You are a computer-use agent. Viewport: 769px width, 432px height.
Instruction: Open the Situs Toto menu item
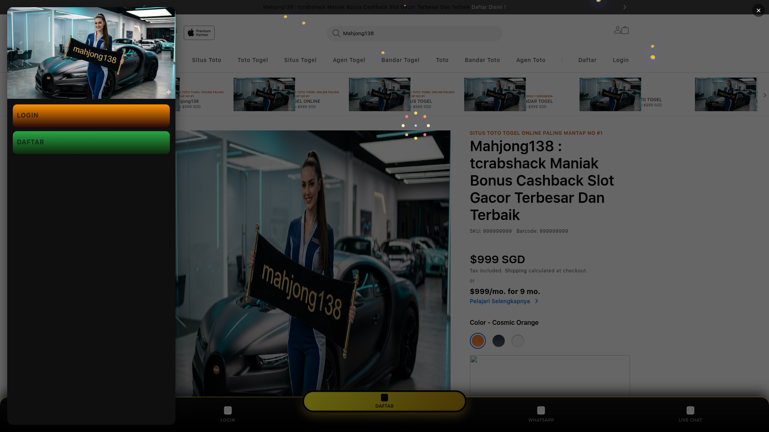pyautogui.click(x=207, y=60)
